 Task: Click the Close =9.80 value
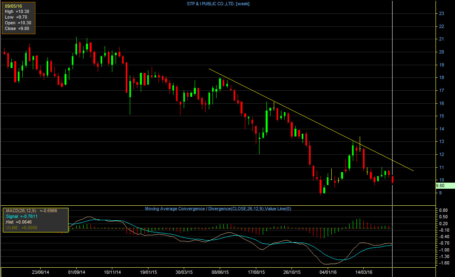[17, 28]
